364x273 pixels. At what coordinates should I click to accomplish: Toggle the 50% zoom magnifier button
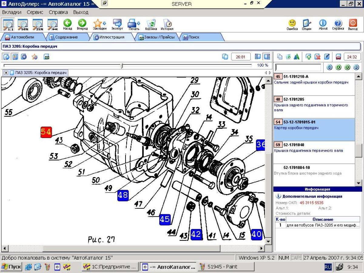(23, 25)
